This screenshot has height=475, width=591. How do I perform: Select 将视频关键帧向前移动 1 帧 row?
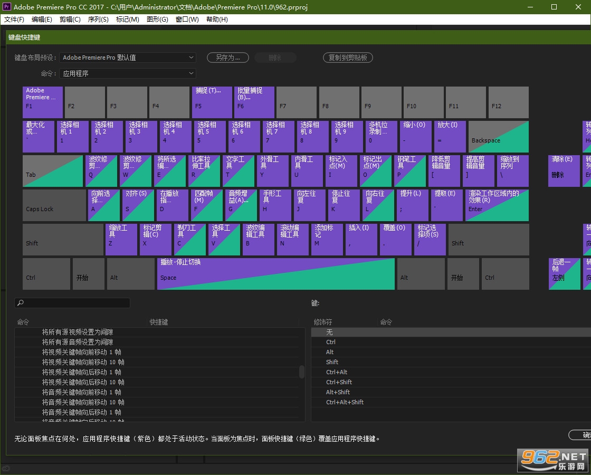(156, 352)
